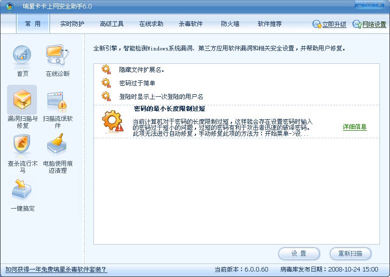Open the 扫描流氓软件 rogue software scanner

[57, 100]
